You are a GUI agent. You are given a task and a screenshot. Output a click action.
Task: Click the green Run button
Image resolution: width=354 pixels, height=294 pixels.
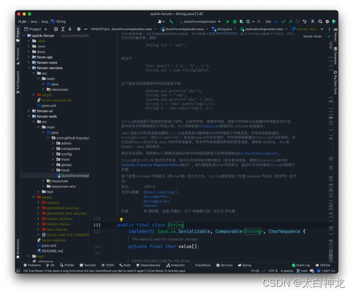click(x=228, y=22)
